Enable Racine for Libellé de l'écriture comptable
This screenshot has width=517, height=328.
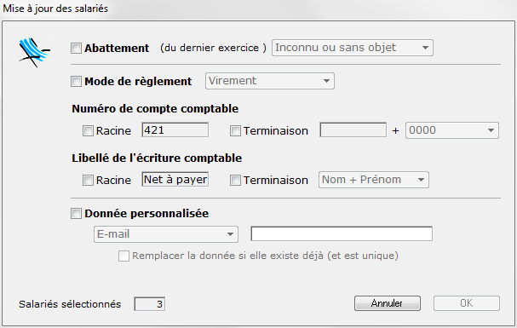(x=88, y=181)
